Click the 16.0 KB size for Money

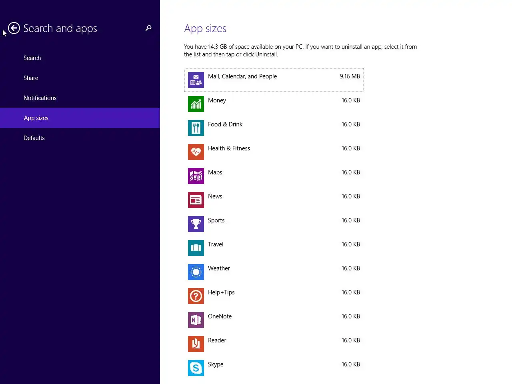(351, 100)
